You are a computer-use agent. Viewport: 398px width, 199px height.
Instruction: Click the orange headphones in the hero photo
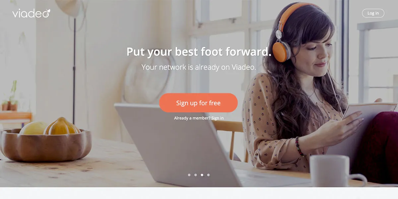click(x=282, y=33)
